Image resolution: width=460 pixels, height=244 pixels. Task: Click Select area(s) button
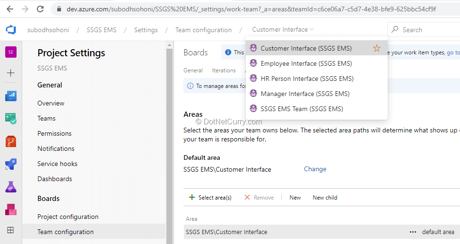click(210, 197)
